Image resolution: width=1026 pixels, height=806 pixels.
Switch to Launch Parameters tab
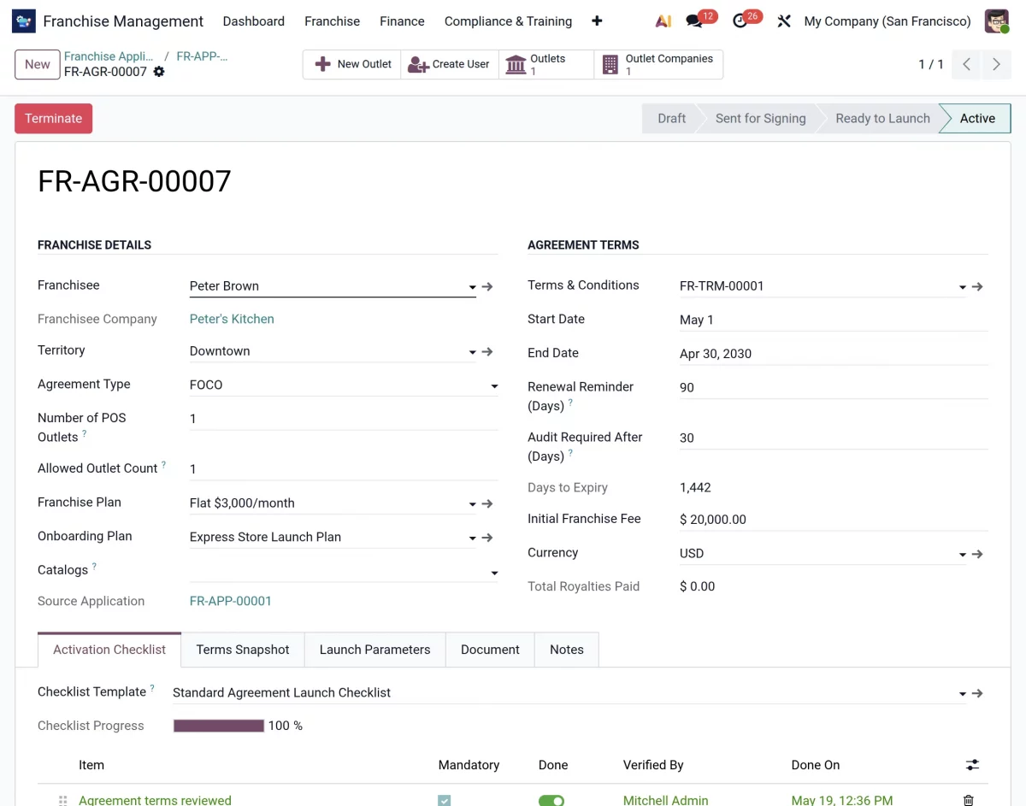coord(374,650)
